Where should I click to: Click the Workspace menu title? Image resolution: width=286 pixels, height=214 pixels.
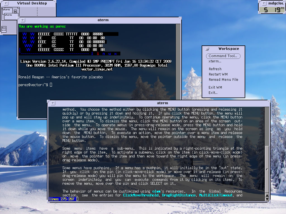click(229, 48)
